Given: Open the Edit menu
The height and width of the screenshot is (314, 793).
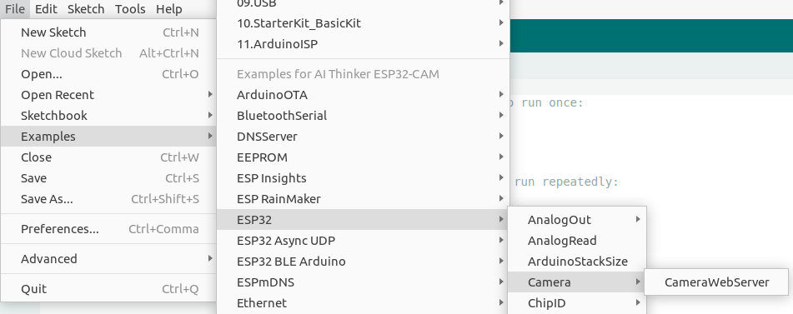Looking at the screenshot, I should click(46, 9).
